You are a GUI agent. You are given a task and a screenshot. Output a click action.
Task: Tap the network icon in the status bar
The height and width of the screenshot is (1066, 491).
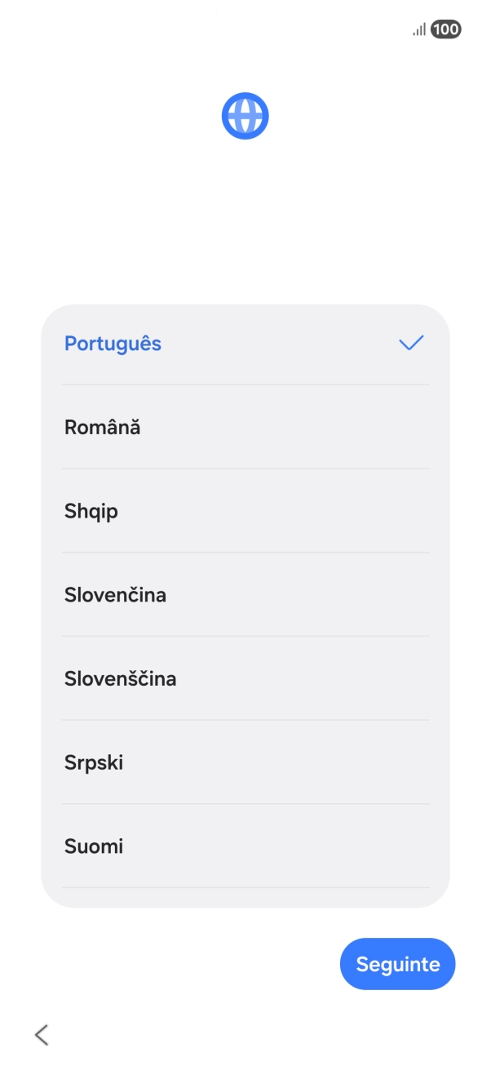tap(418, 29)
